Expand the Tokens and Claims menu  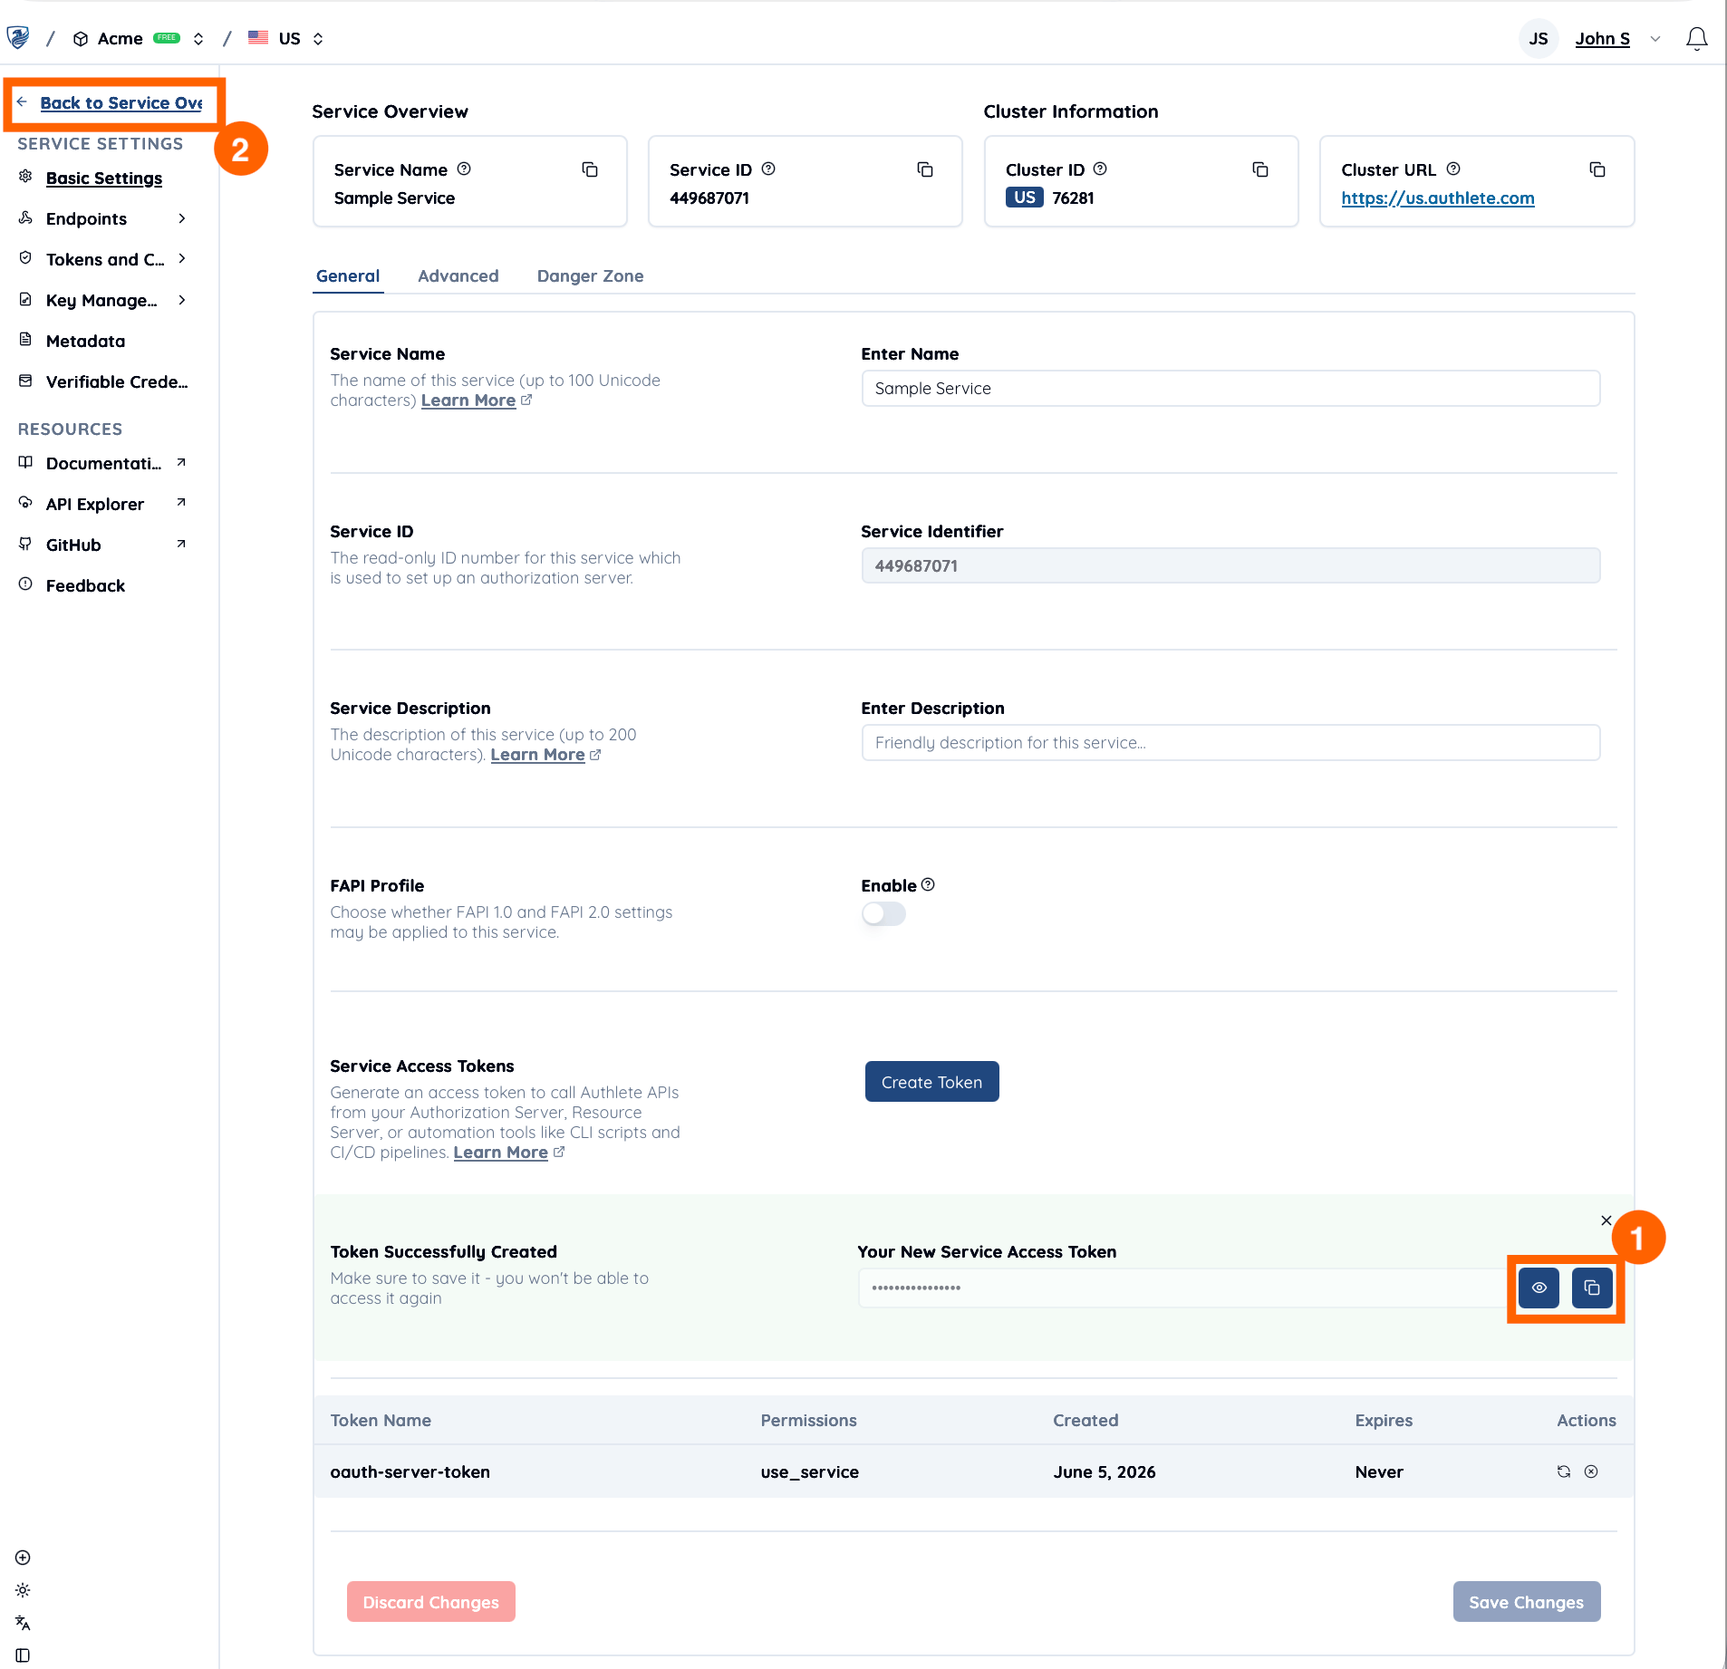[x=182, y=259]
